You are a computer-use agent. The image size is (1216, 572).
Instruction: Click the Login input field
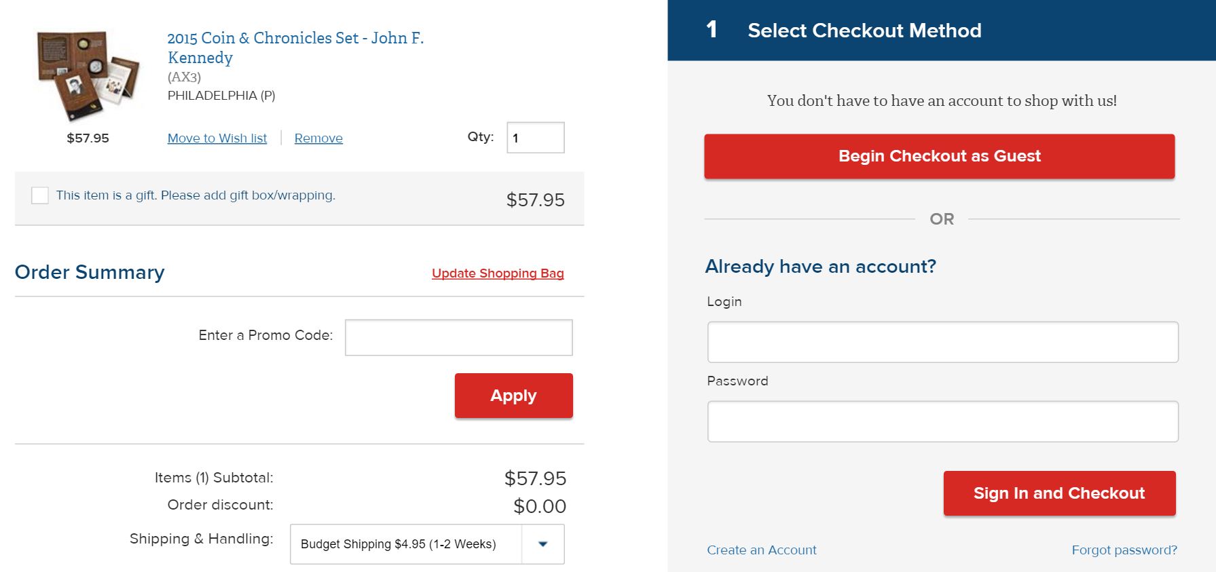point(943,342)
